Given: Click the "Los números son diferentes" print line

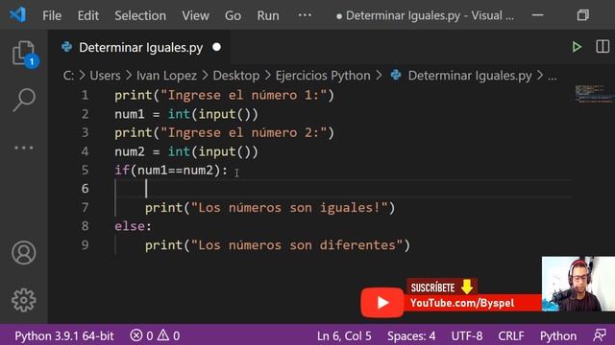Looking at the screenshot, I should (x=278, y=245).
